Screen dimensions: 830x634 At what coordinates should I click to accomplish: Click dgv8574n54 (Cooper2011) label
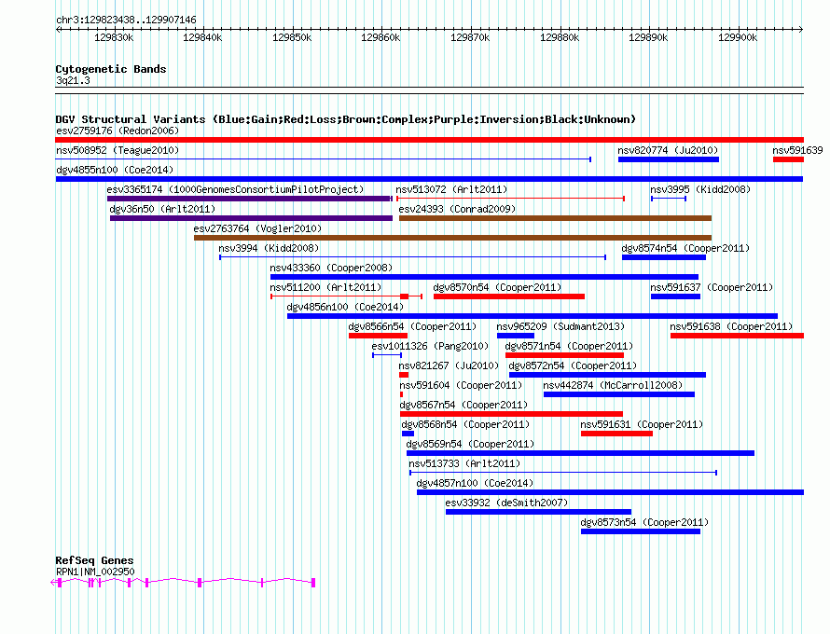click(x=685, y=248)
